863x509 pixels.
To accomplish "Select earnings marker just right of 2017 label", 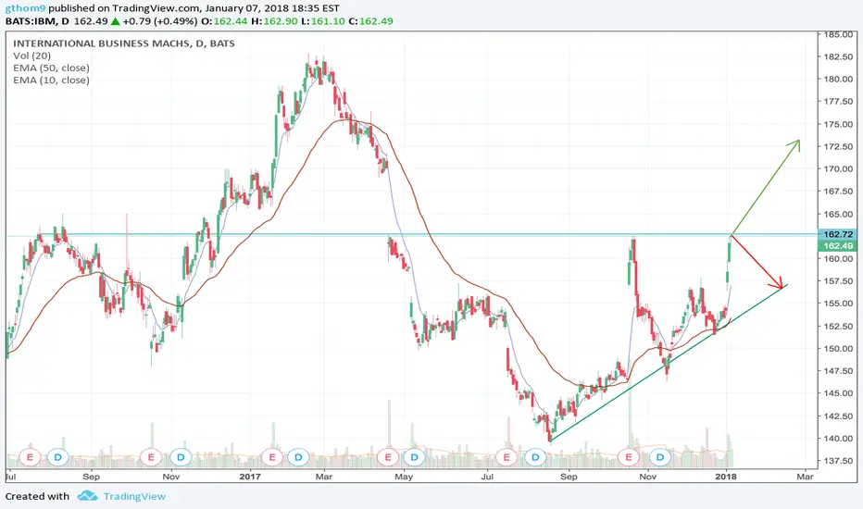I will click(271, 457).
